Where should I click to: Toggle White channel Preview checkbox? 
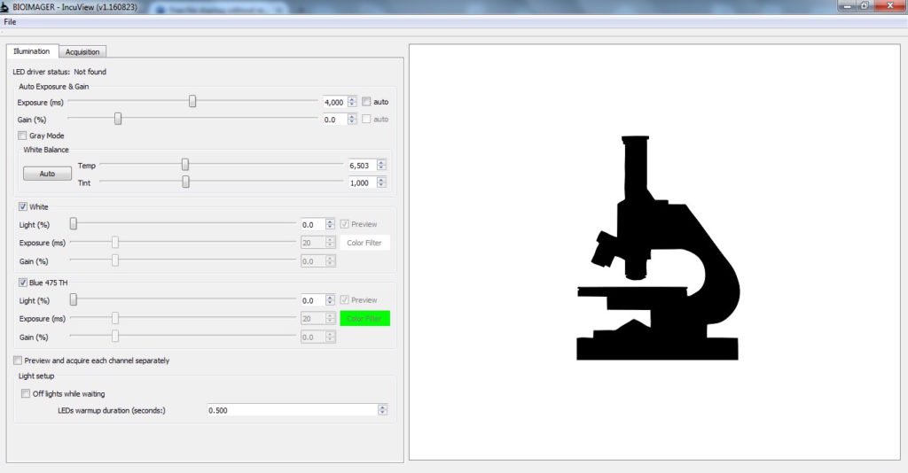click(345, 224)
